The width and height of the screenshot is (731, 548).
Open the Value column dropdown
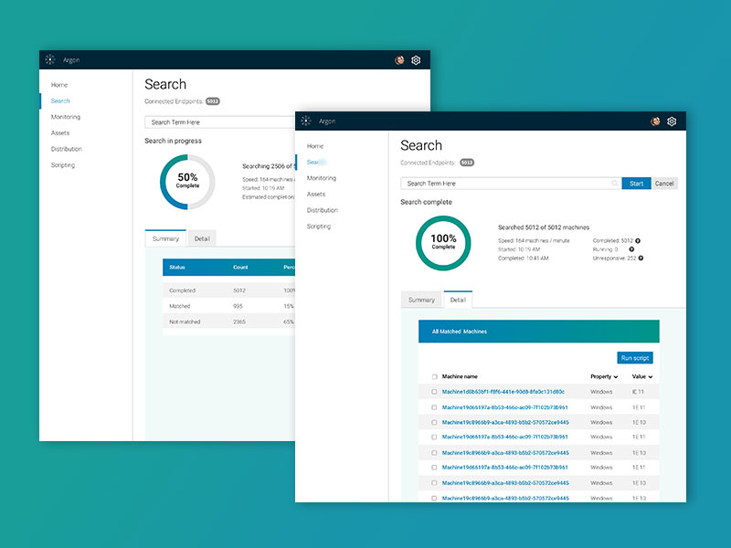642,376
